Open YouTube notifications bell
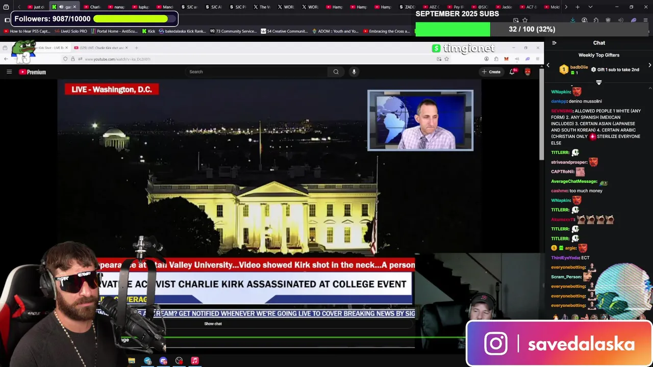 click(x=512, y=72)
